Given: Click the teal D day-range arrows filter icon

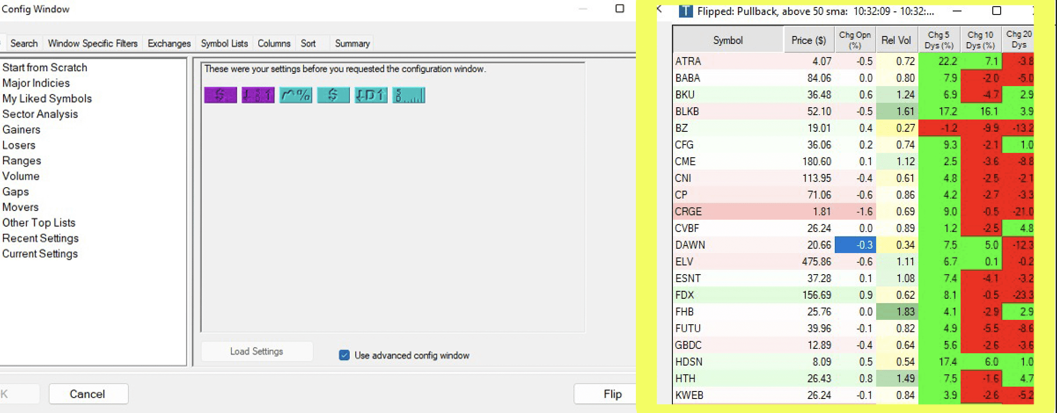Looking at the screenshot, I should click(371, 95).
